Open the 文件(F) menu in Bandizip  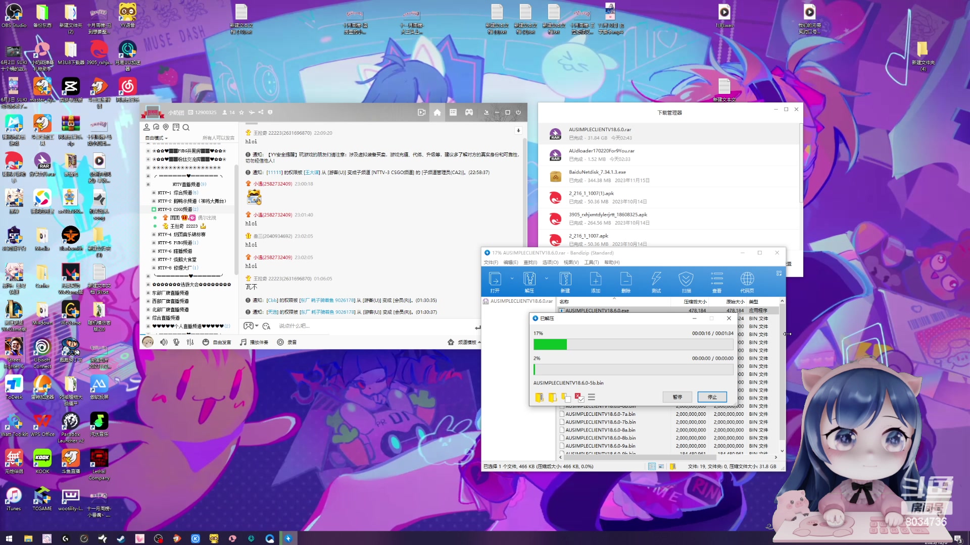(x=491, y=262)
